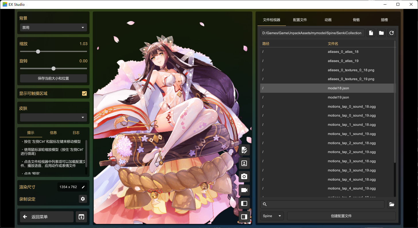Edit render size with pencil icon

tap(83, 187)
